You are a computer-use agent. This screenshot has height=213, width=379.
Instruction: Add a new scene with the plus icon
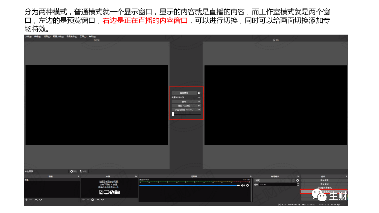coord(26,200)
